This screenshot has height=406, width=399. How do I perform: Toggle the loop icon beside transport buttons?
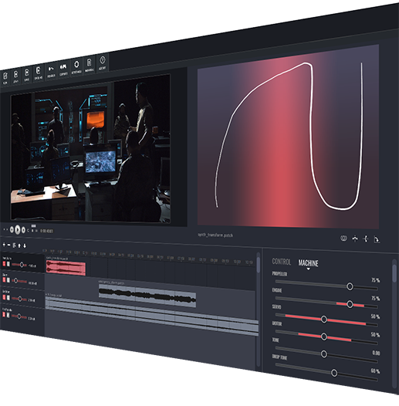(x=29, y=231)
